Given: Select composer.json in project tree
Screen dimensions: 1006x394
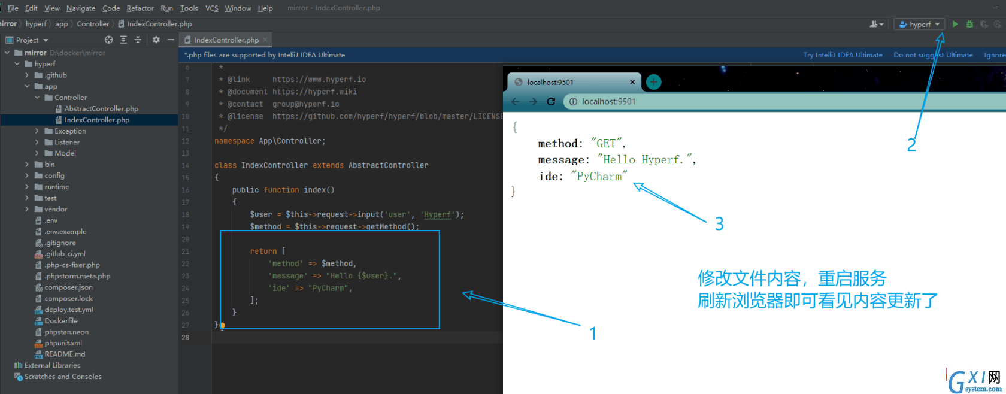Looking at the screenshot, I should 68,287.
